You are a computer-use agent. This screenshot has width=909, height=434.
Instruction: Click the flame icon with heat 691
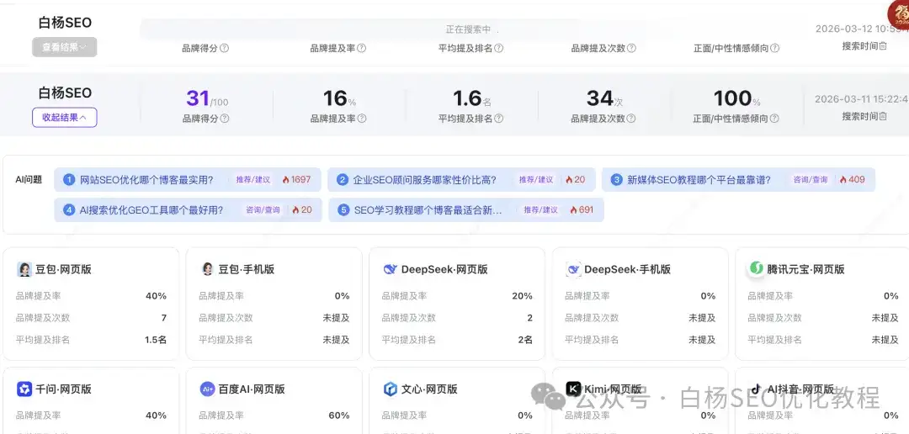573,209
